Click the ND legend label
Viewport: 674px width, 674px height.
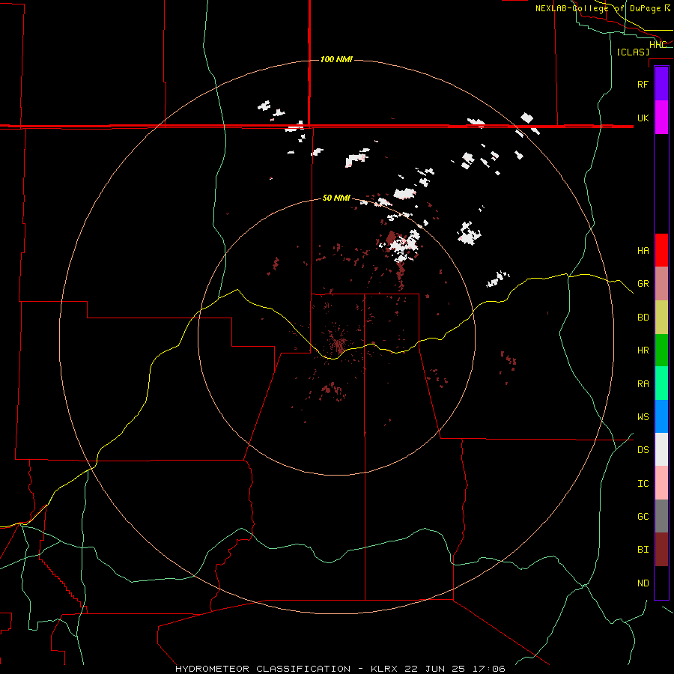(643, 583)
